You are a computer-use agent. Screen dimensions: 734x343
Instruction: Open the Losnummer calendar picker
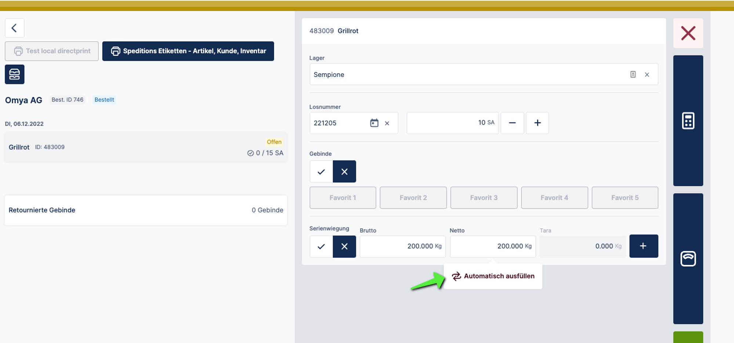374,123
